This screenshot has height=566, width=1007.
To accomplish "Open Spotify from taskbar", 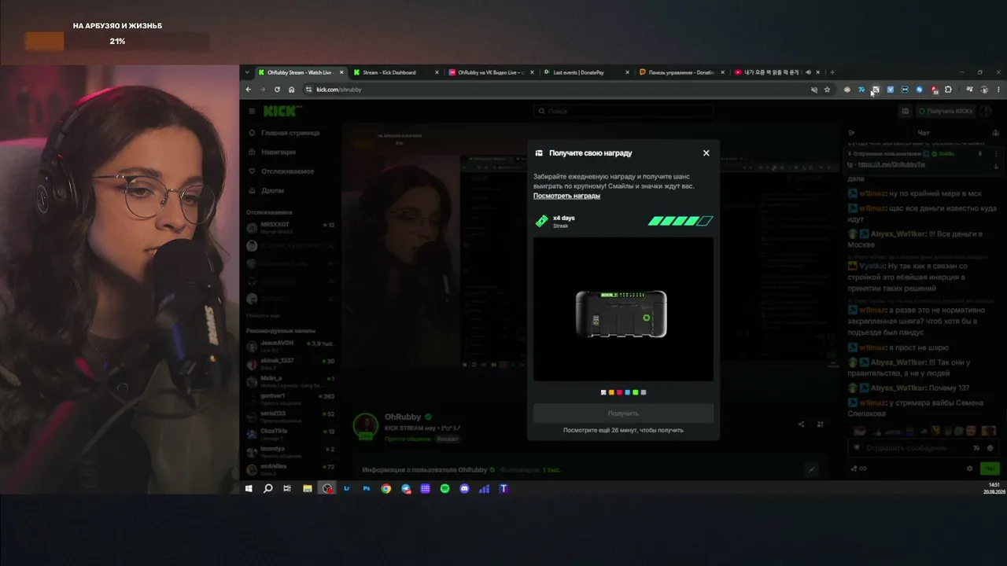I will [x=445, y=488].
